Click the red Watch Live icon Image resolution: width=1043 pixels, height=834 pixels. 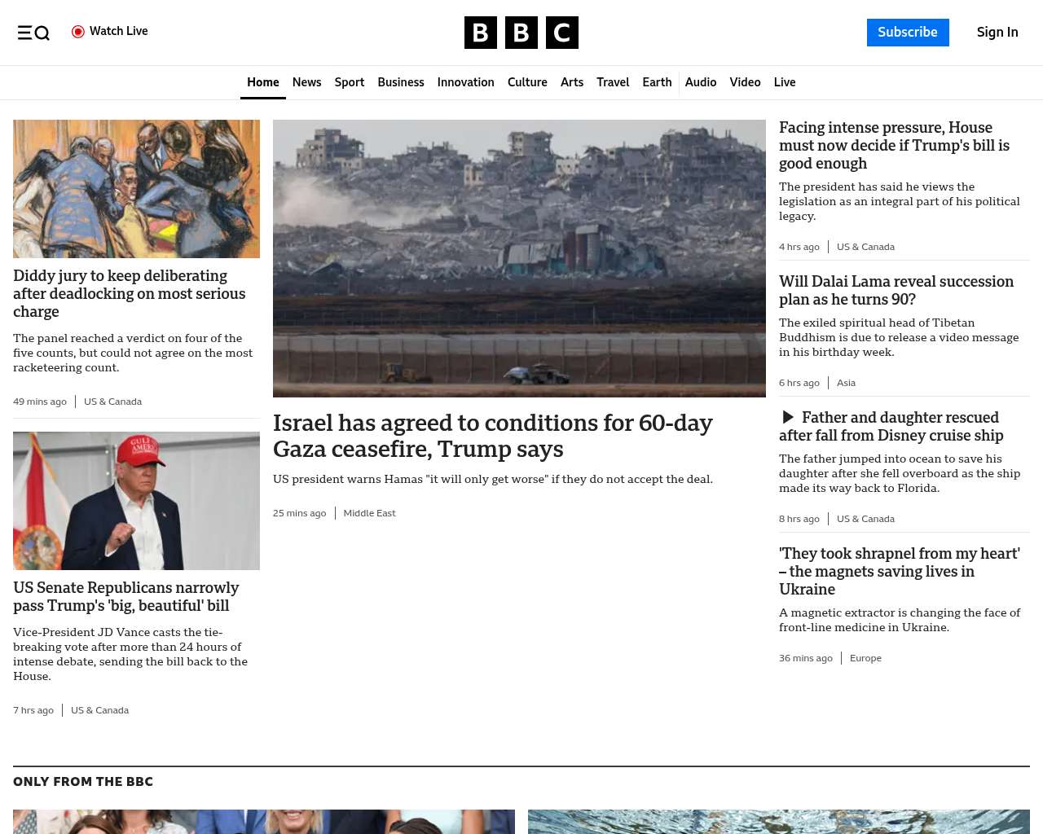(x=78, y=32)
